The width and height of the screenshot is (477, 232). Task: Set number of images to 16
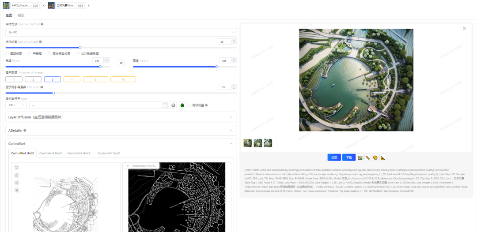point(123,79)
